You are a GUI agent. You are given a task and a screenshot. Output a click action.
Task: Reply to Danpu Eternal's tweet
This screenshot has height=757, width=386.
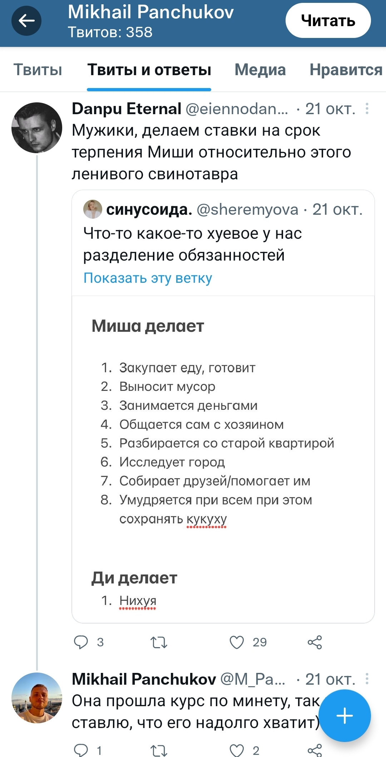point(81,642)
